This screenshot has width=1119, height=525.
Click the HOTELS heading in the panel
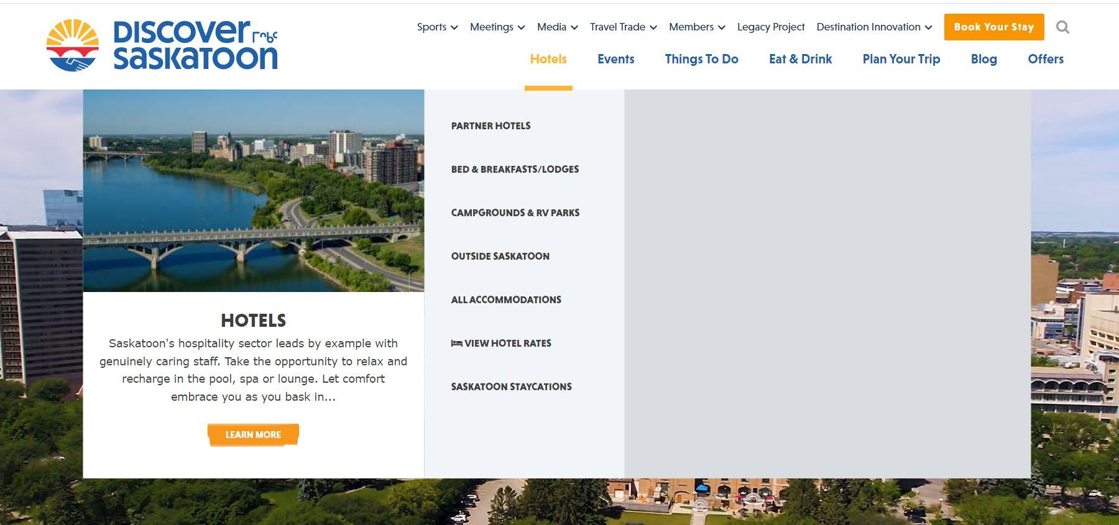[x=254, y=321]
